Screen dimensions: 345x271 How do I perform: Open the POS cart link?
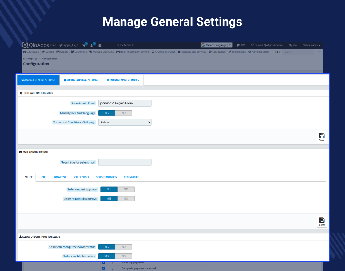point(241,45)
